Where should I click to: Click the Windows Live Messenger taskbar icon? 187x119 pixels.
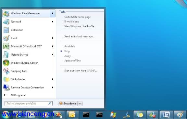153,115
